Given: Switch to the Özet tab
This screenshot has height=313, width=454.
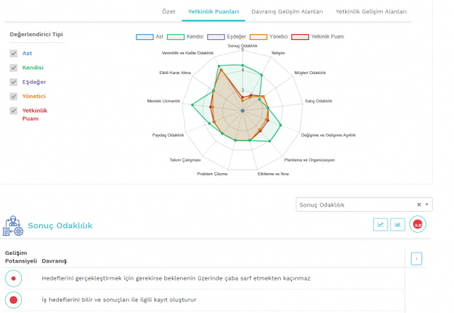Looking at the screenshot, I should 169,12.
